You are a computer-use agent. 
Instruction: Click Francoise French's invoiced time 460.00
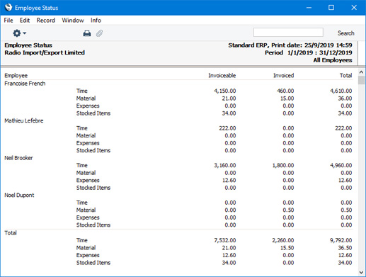pyautogui.click(x=285, y=91)
